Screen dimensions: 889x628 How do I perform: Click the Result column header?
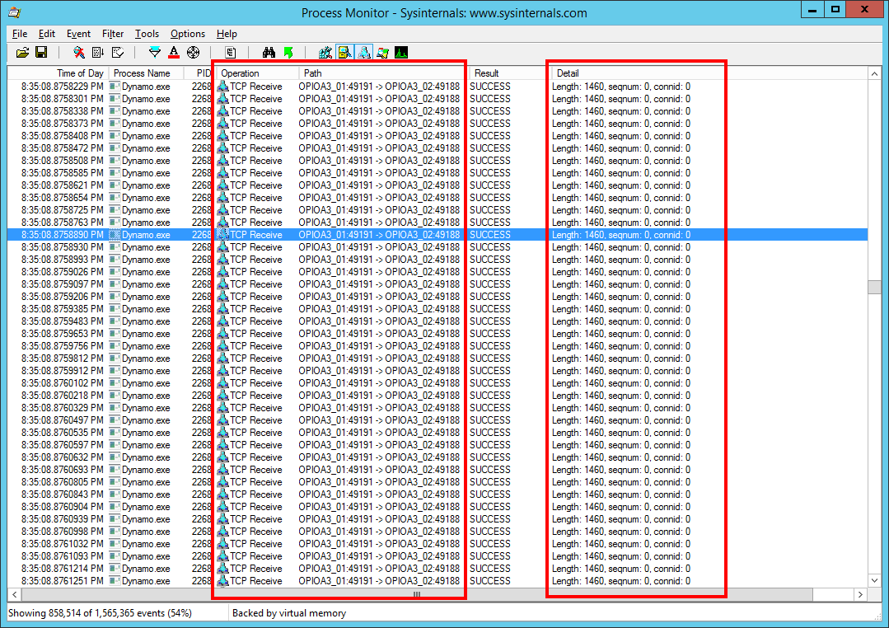point(509,73)
